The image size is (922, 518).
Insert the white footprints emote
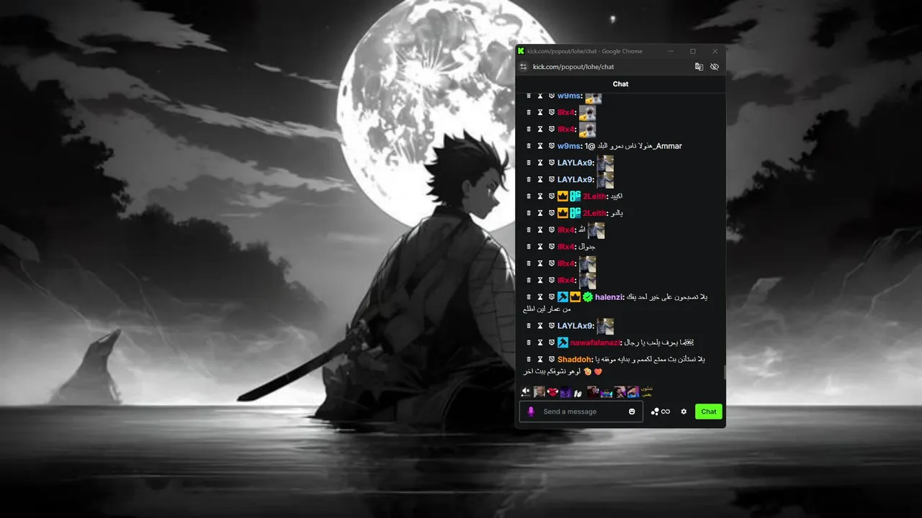point(578,392)
